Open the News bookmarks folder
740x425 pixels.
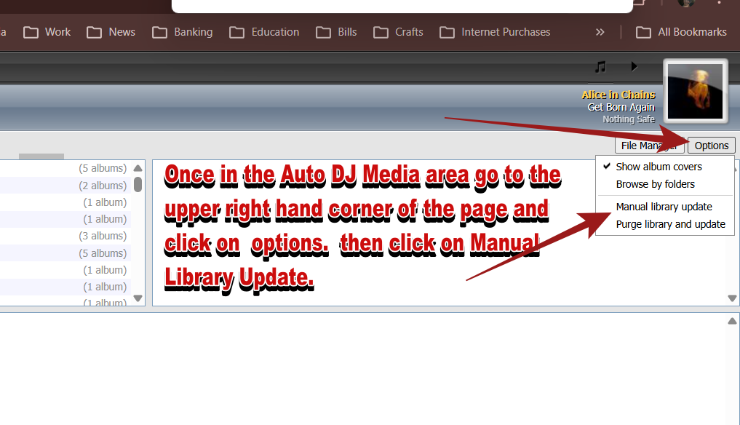click(111, 32)
